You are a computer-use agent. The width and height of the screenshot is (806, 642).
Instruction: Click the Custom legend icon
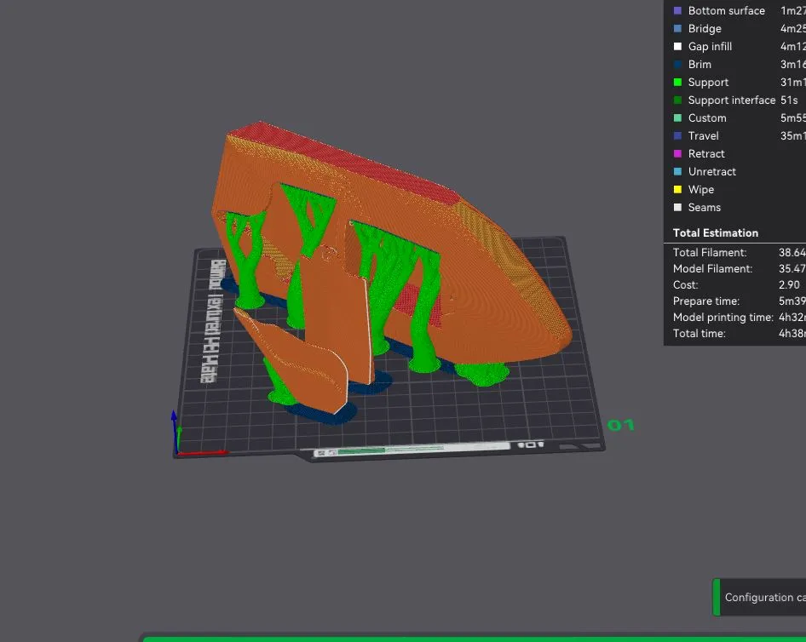[677, 118]
